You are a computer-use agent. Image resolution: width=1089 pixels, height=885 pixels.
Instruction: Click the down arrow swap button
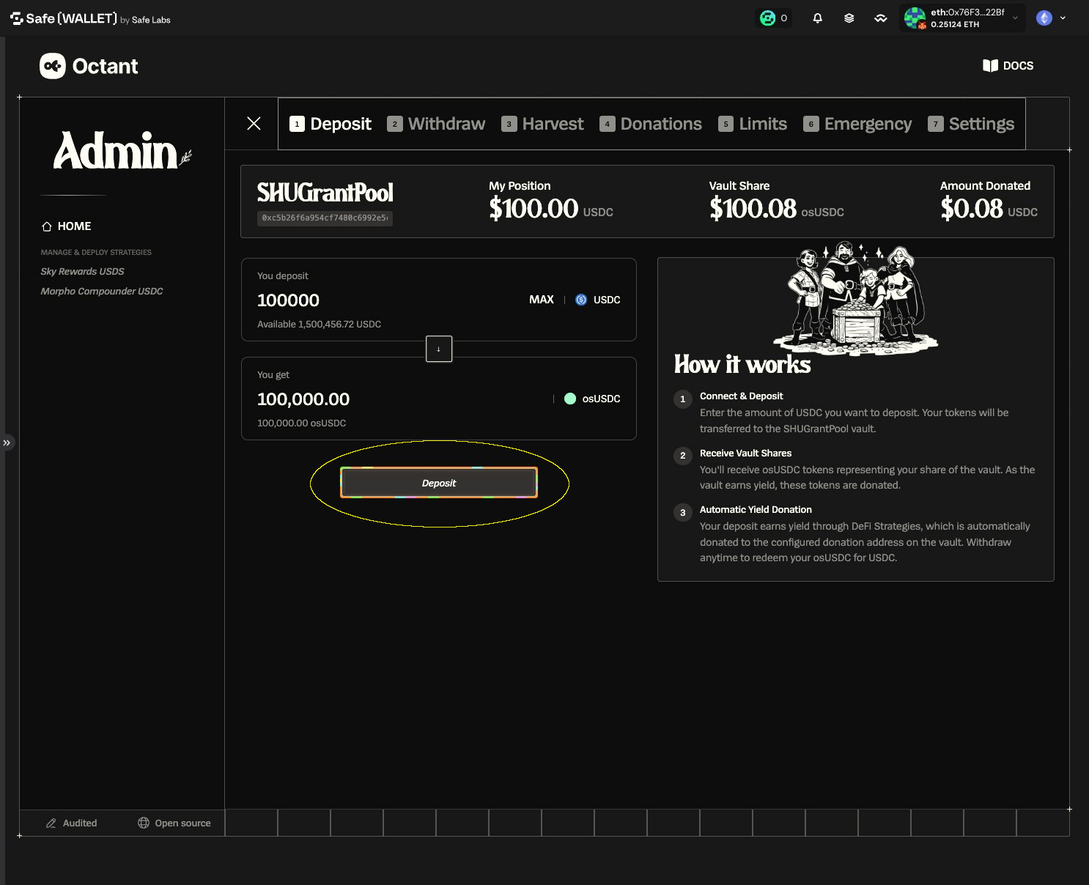(x=439, y=349)
